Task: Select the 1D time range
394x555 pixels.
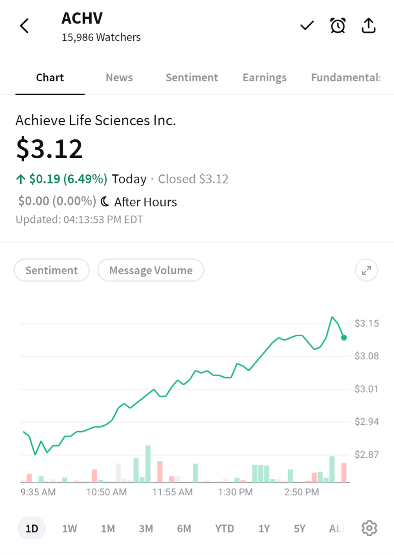Action: 32,529
